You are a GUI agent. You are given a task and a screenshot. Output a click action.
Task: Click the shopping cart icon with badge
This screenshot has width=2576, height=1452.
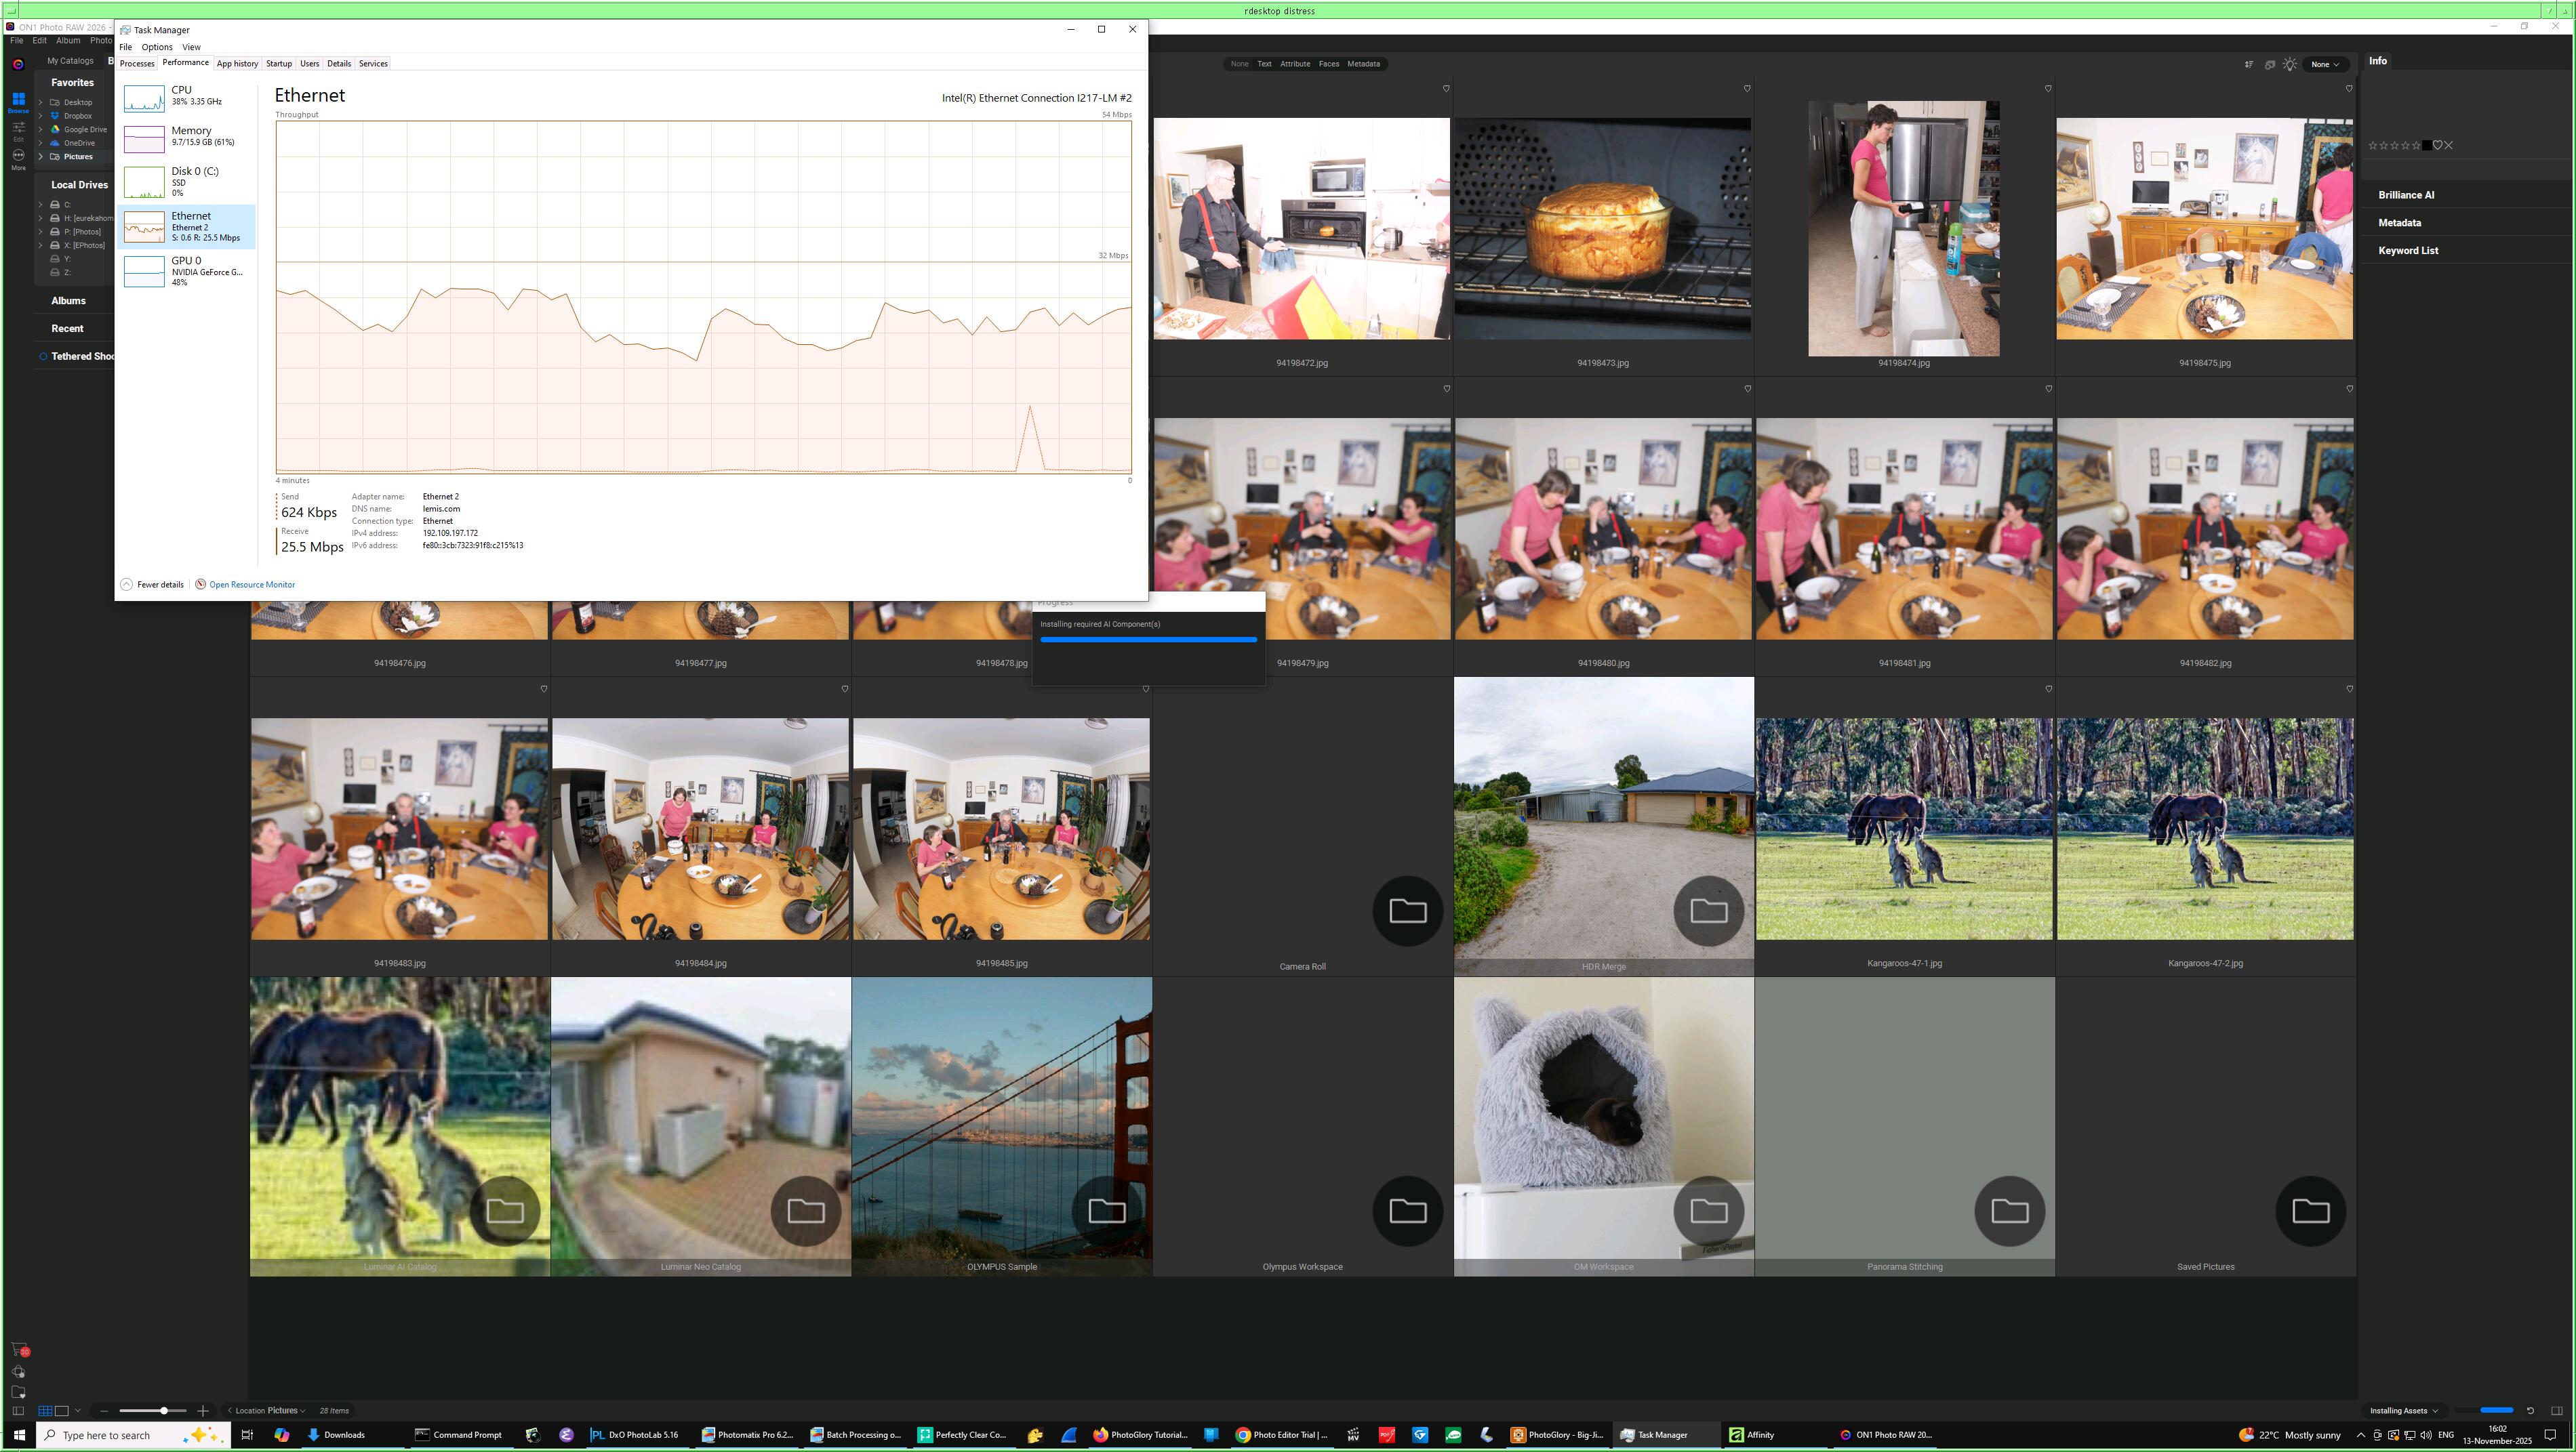[x=19, y=1350]
